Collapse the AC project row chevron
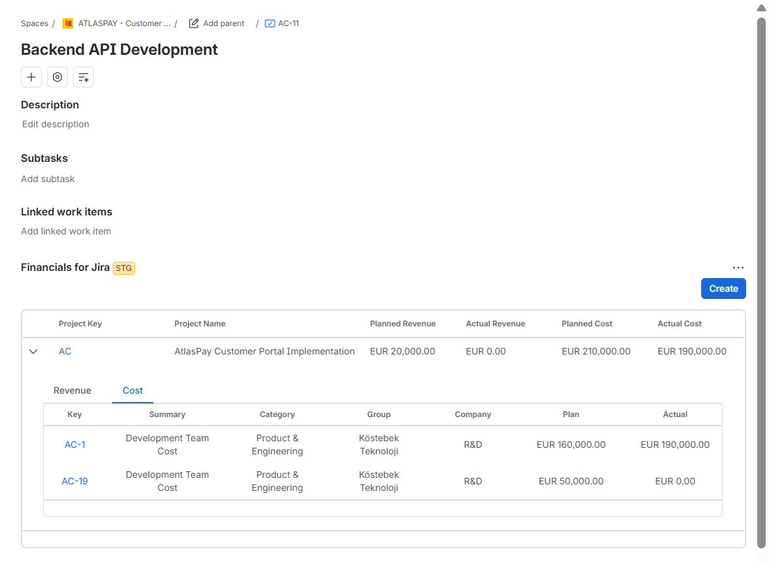The image size is (769, 564). [33, 351]
